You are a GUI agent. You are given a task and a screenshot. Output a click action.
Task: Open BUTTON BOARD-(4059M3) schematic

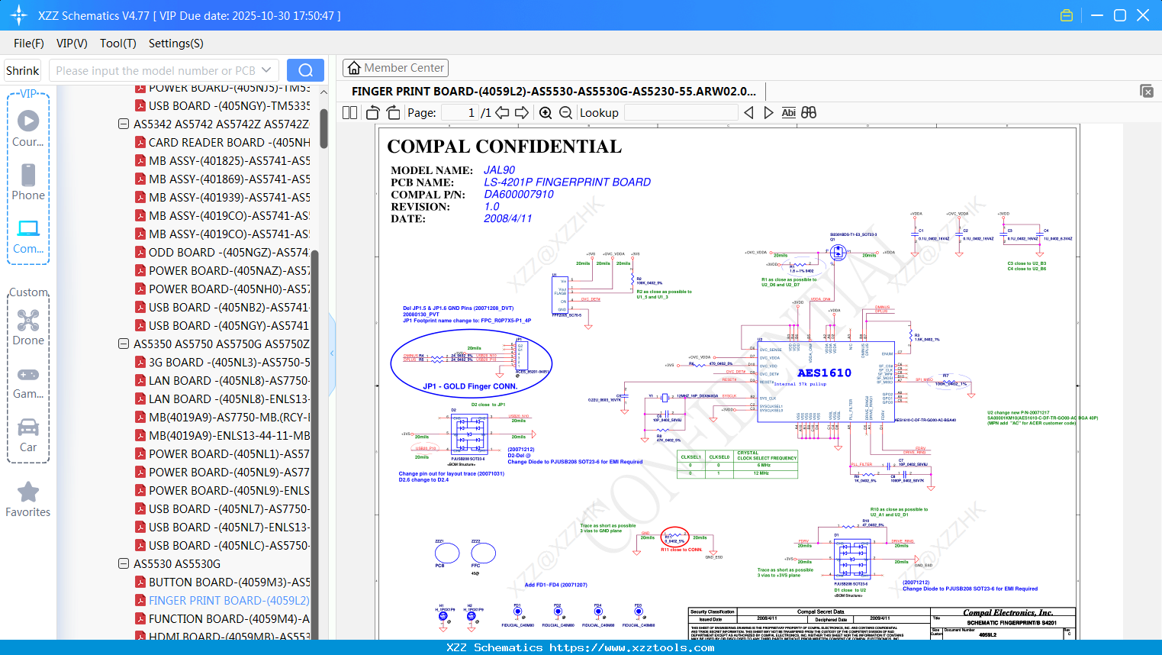pyautogui.click(x=229, y=582)
